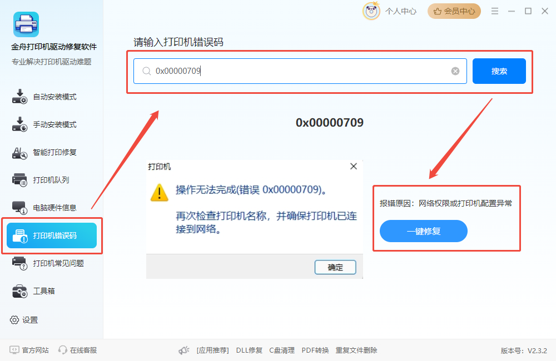Viewport: 556px width, 361px height.
Task: Open the 会员中心 membership button
Action: (454, 11)
